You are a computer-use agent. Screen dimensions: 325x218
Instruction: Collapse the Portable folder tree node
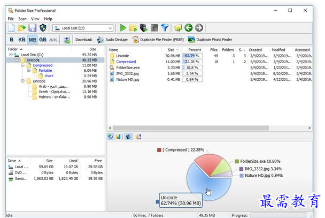point(29,71)
